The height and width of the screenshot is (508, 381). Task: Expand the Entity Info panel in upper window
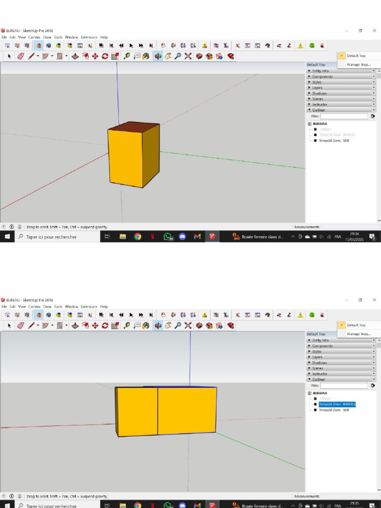[320, 71]
